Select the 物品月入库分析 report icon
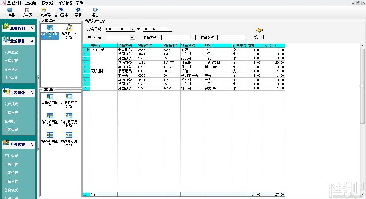This screenshot has height=199, width=366. tap(69, 32)
